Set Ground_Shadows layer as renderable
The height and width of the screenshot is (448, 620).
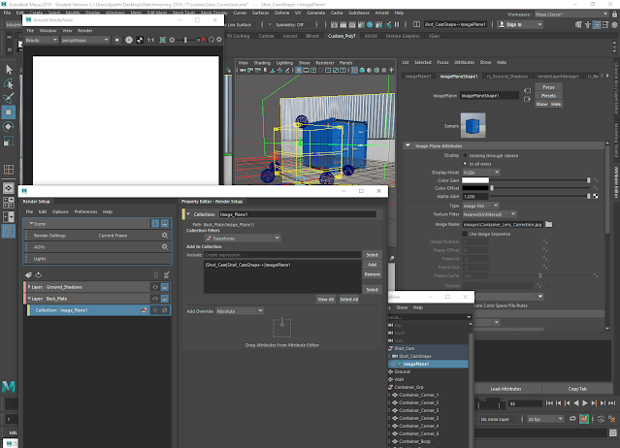click(165, 287)
